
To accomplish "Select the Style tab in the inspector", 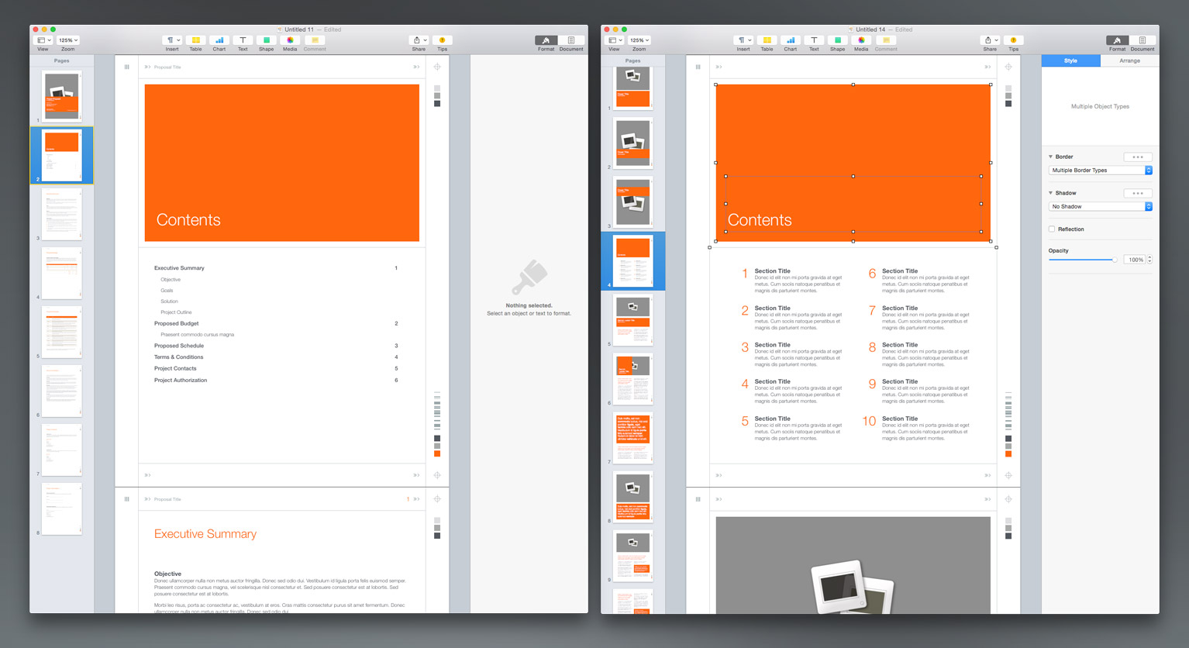I will pyautogui.click(x=1070, y=60).
